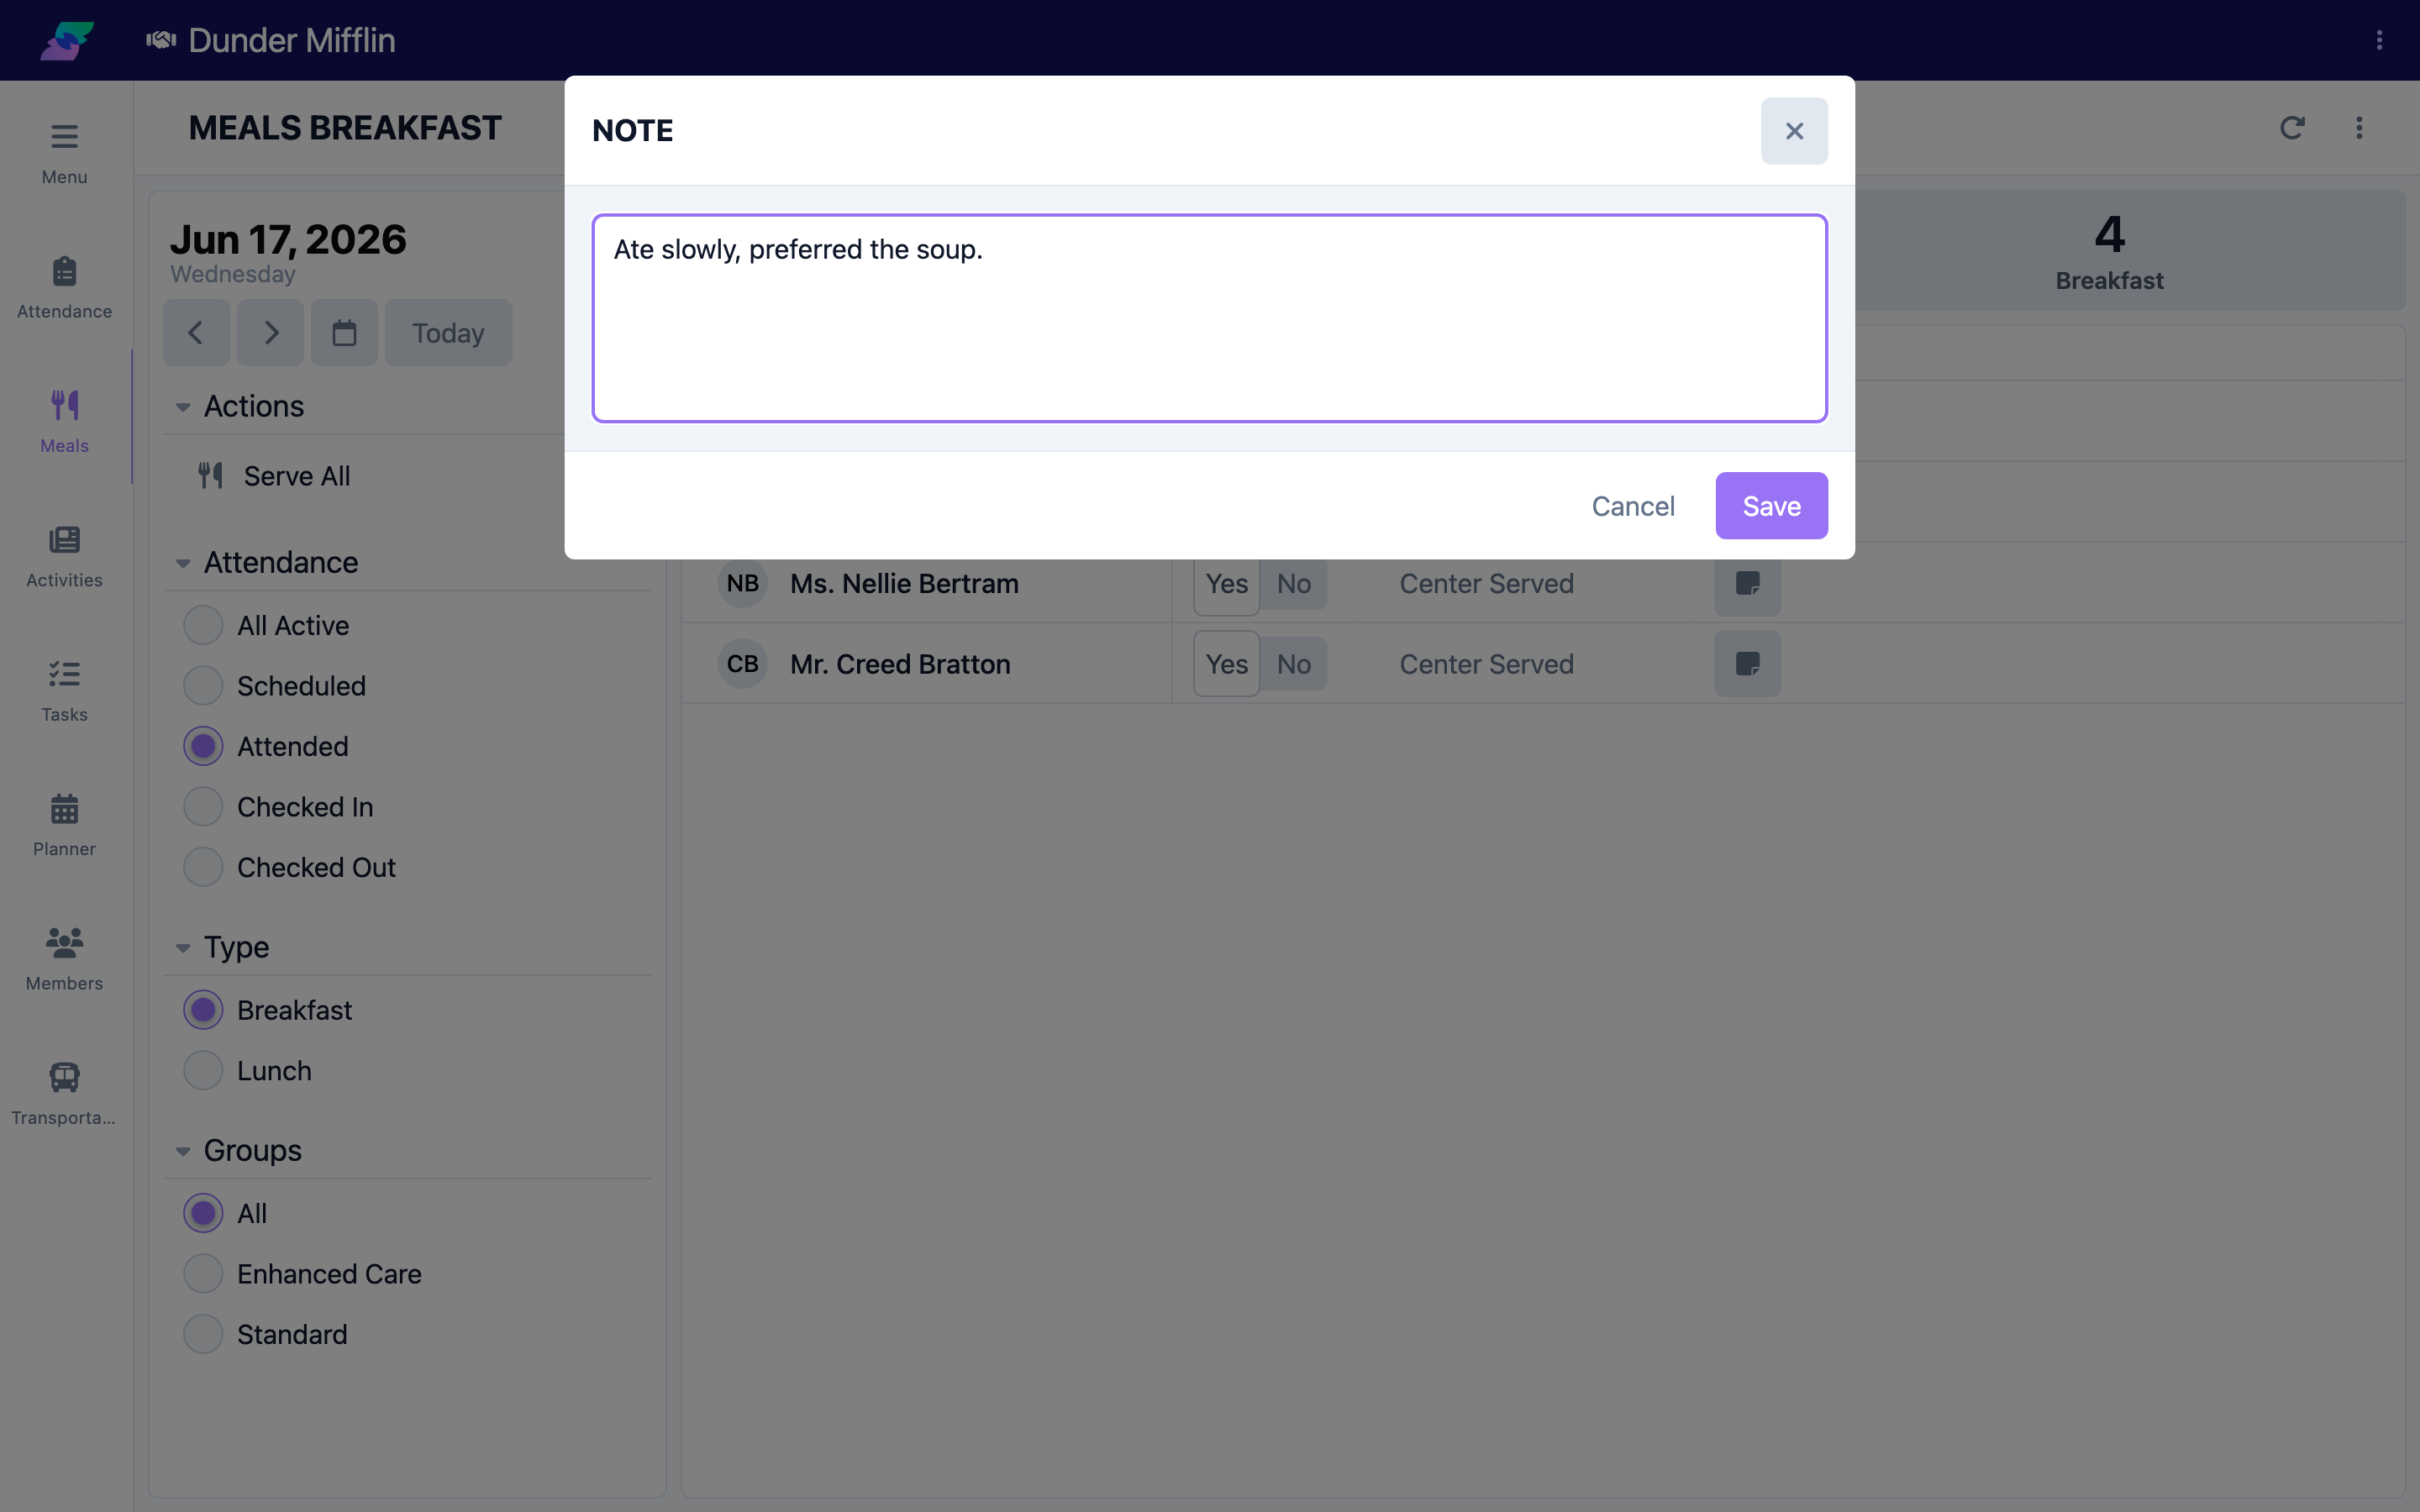Cancel the note dialog
Image resolution: width=2420 pixels, height=1512 pixels.
pos(1633,506)
